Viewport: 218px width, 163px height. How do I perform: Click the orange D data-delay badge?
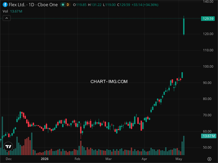click(68, 5)
